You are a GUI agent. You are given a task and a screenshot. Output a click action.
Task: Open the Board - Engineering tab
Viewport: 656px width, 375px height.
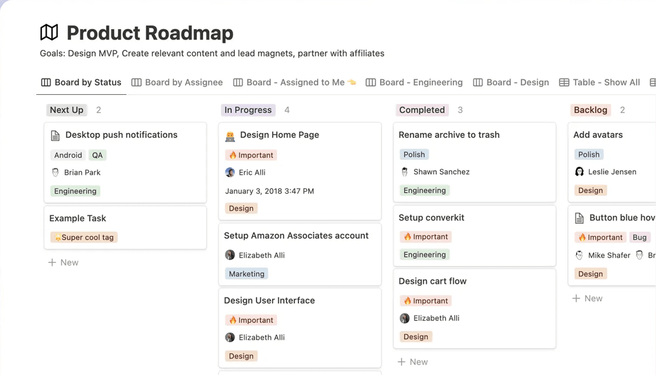(x=414, y=82)
